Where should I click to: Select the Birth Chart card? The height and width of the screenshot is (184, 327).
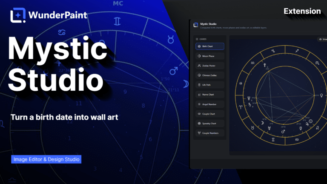pyautogui.click(x=210, y=46)
